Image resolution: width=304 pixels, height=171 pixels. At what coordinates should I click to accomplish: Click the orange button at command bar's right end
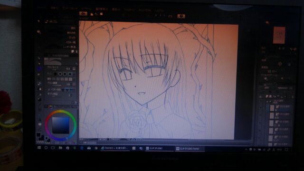[181, 16]
